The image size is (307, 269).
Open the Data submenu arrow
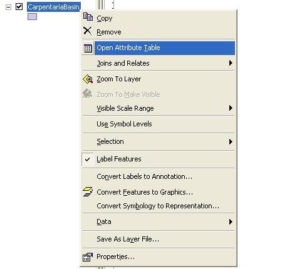(231, 221)
